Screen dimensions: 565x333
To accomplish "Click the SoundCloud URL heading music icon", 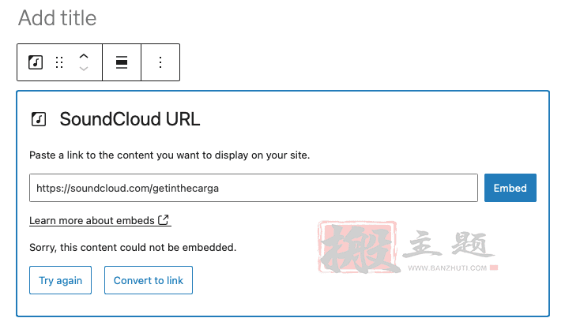I will pos(39,119).
